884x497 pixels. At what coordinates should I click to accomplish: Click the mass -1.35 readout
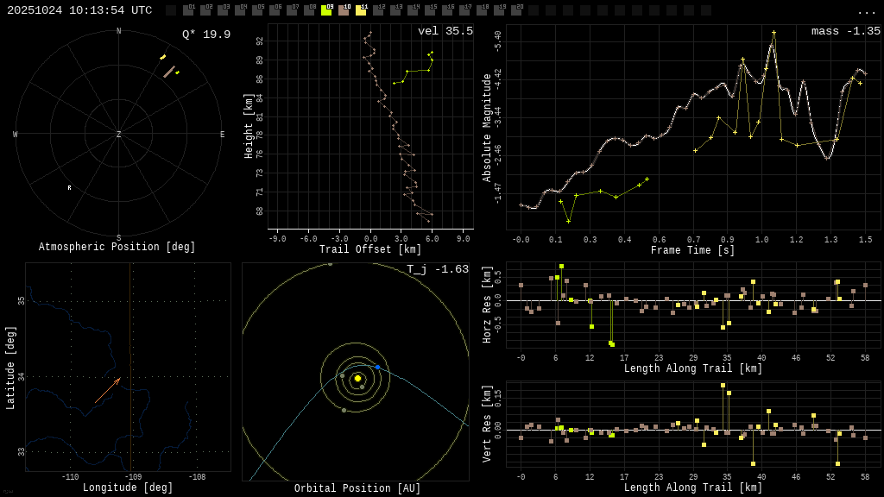pyautogui.click(x=845, y=31)
